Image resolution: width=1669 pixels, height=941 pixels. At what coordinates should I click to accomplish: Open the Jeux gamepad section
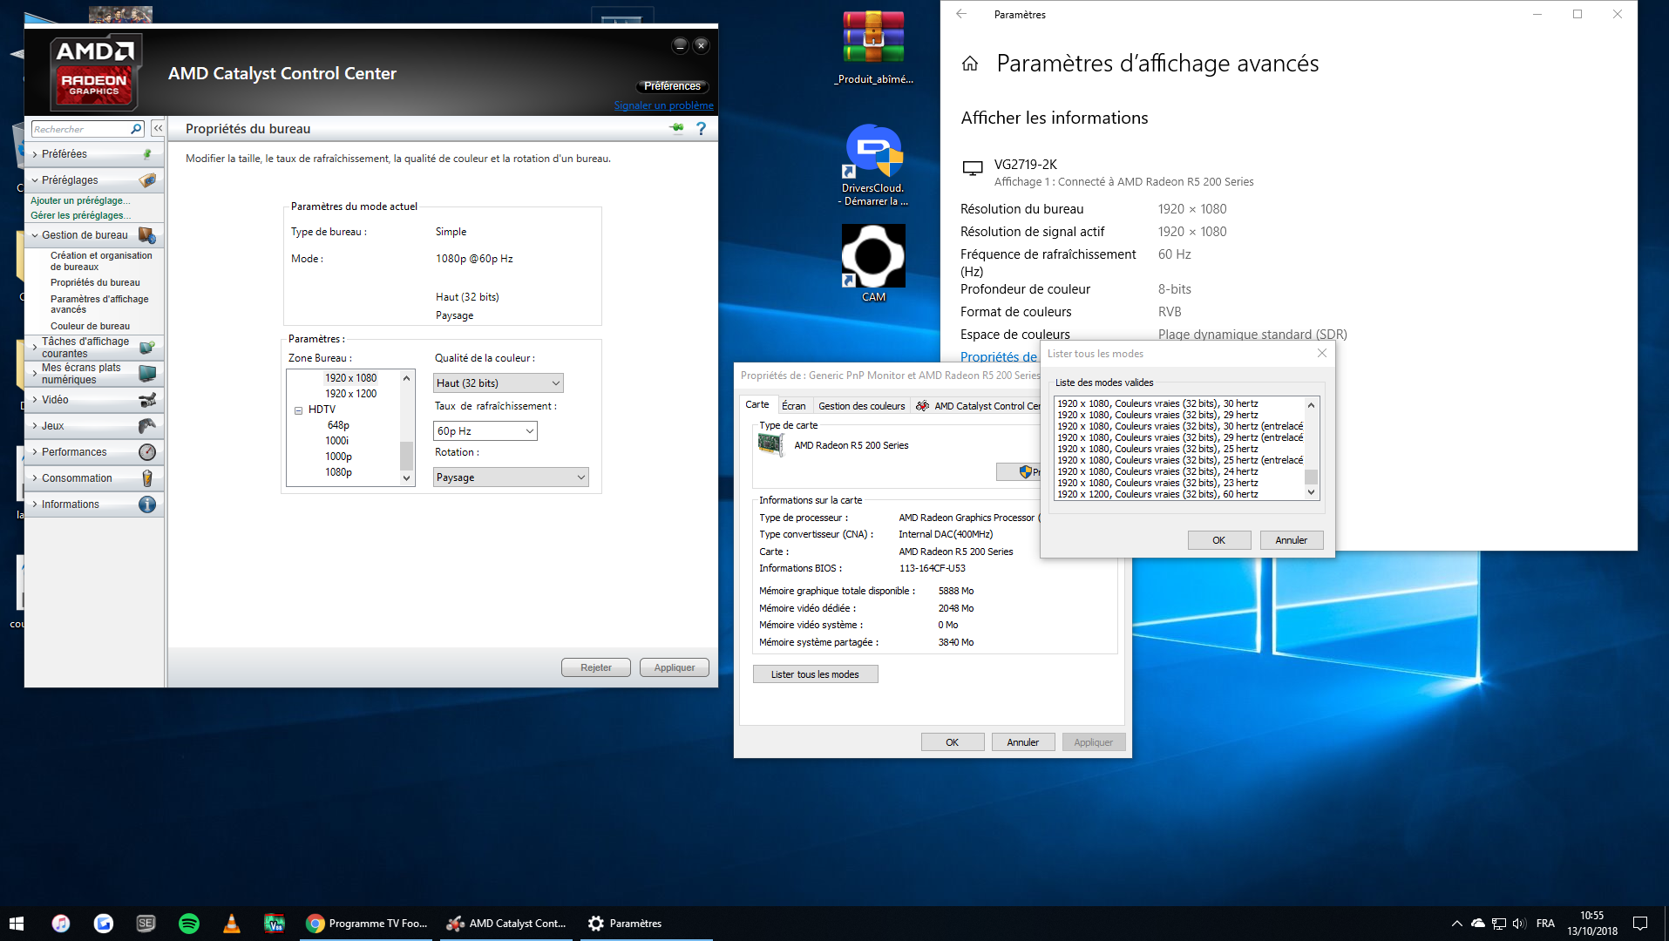point(94,426)
